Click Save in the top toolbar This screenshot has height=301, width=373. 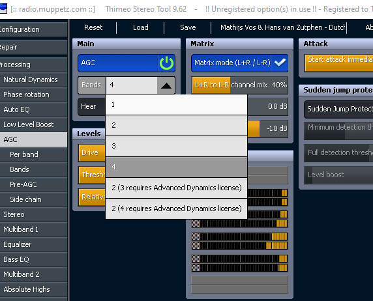(x=188, y=27)
